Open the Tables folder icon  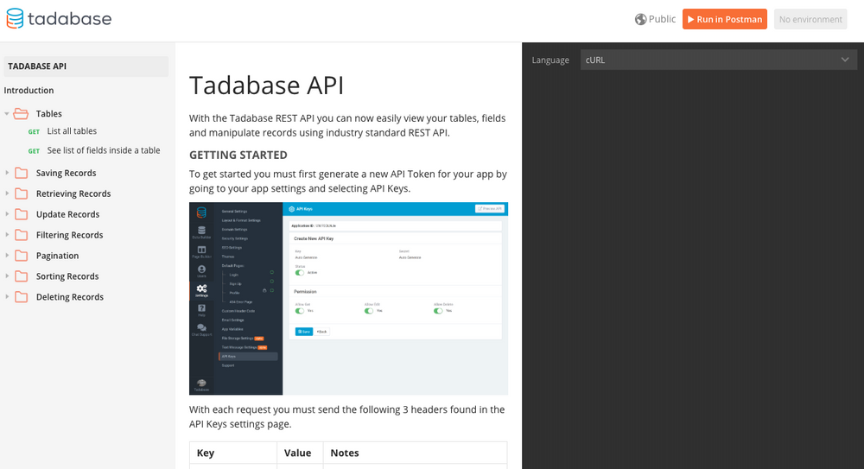(21, 114)
